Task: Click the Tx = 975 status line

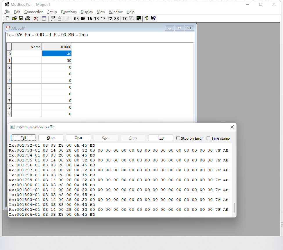Action: (47, 35)
